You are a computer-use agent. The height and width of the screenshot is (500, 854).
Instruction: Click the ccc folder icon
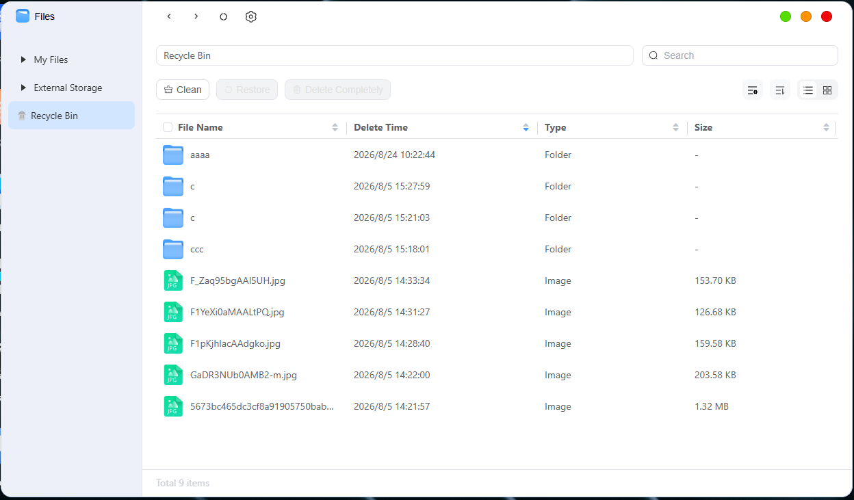173,250
